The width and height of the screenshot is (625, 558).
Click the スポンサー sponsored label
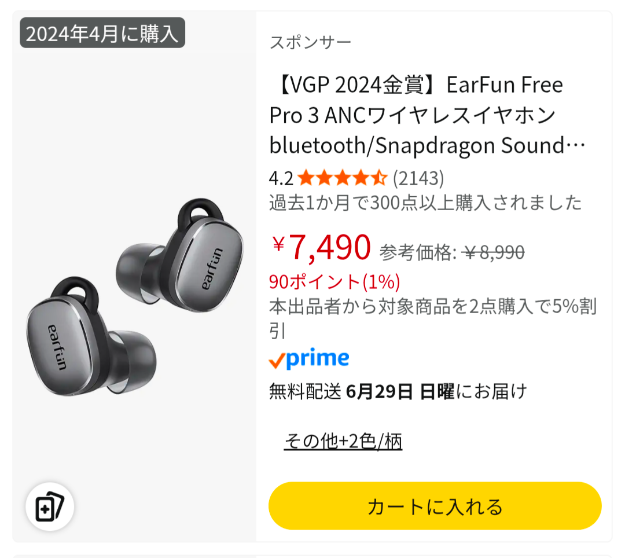tap(311, 42)
